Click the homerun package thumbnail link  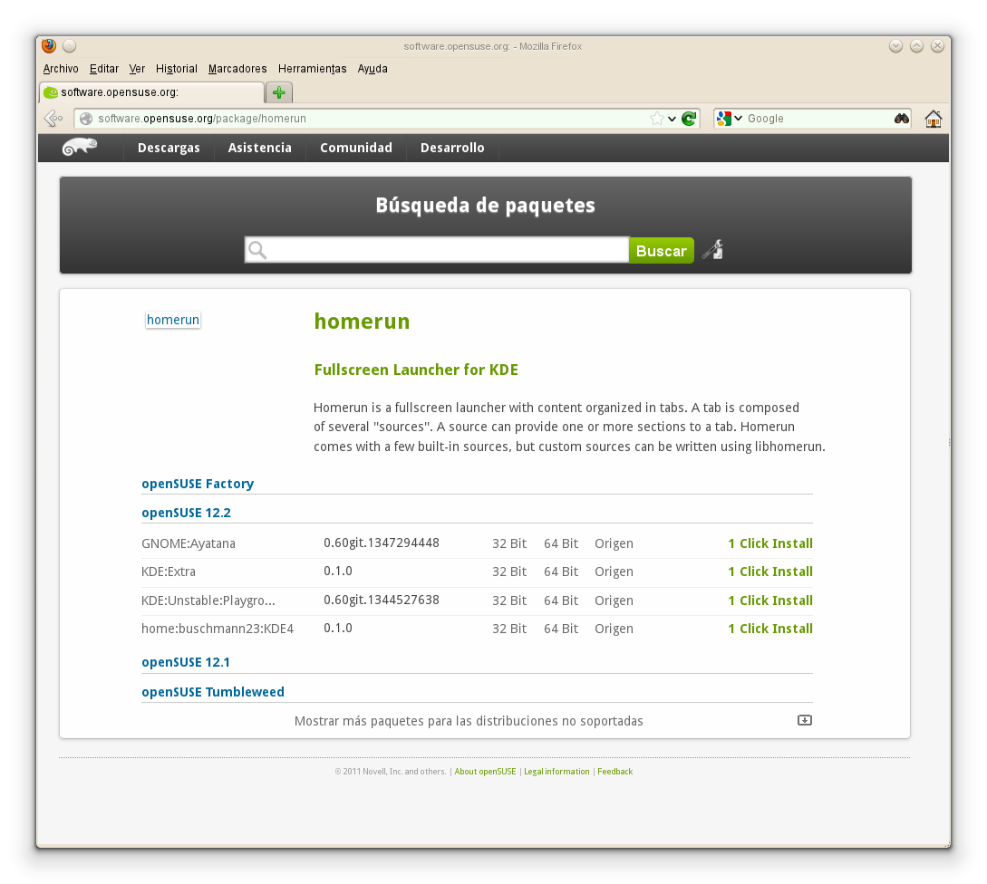click(173, 320)
